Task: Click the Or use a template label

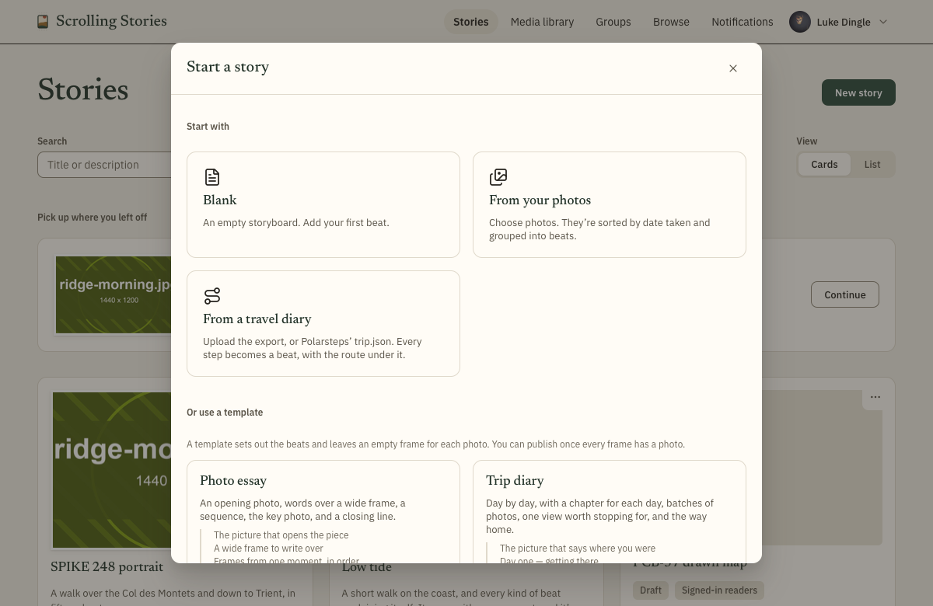Action: click(x=225, y=413)
